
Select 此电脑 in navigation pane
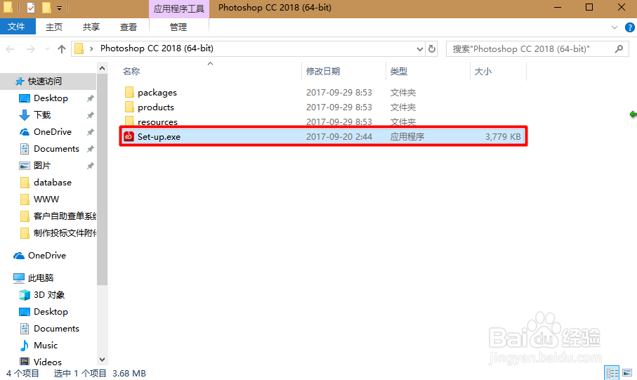point(41,278)
